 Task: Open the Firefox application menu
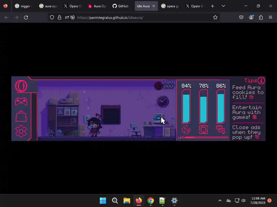point(271,17)
